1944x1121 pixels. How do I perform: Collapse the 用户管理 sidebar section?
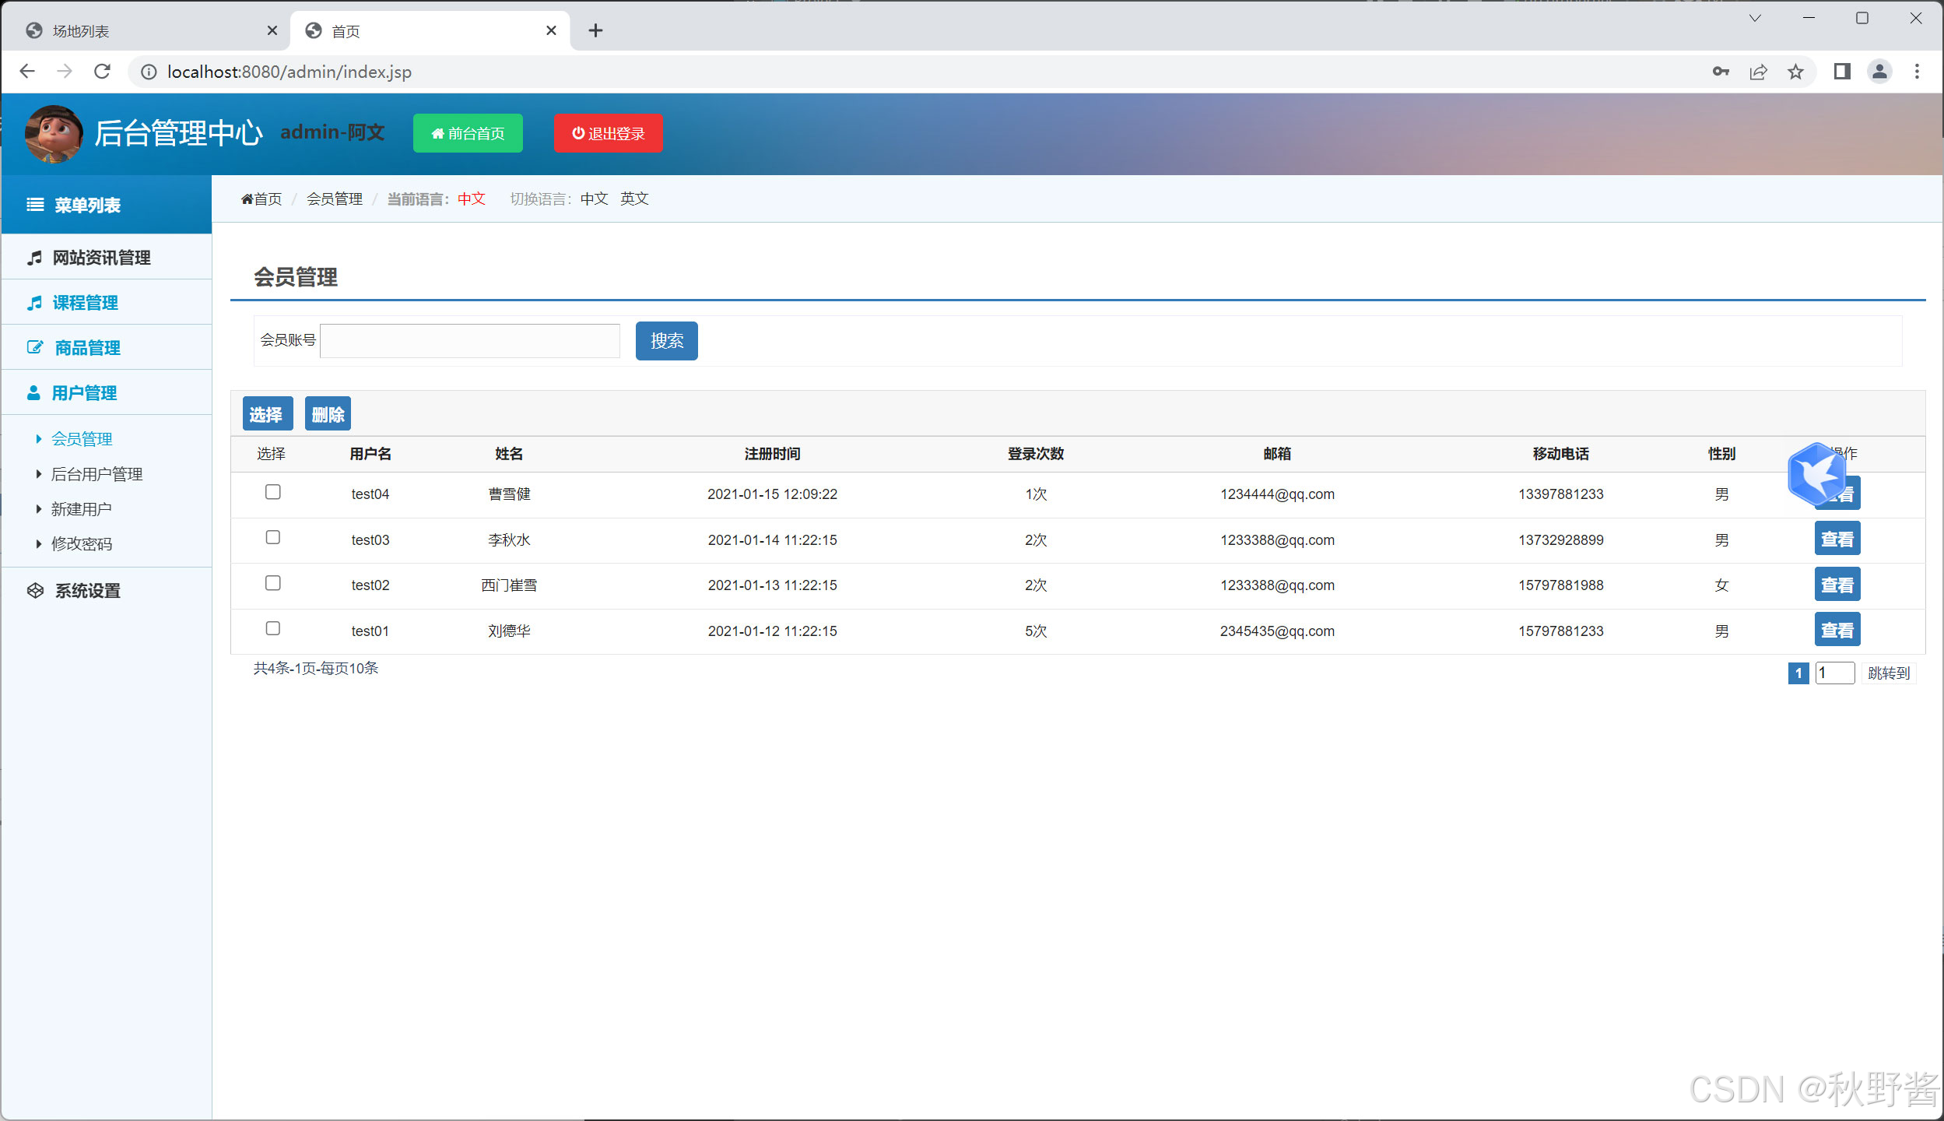click(84, 393)
